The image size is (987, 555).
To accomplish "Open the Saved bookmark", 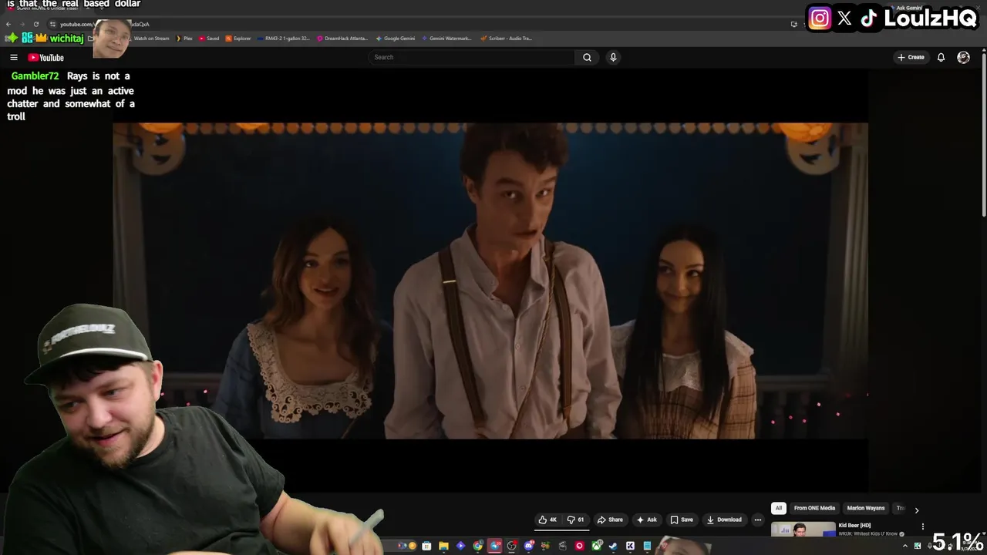I will 209,39.
